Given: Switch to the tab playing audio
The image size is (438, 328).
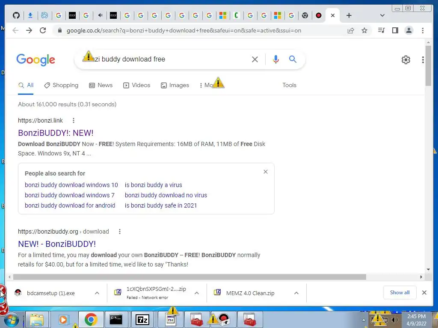Looking at the screenshot, I should pos(100,15).
